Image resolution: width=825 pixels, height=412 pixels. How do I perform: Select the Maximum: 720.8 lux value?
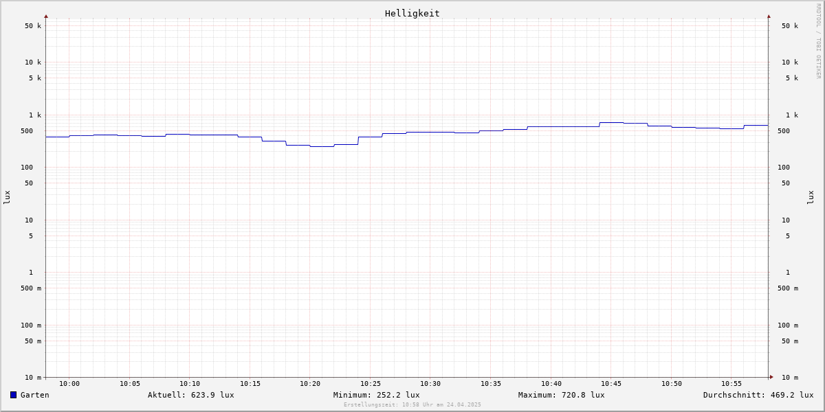(562, 395)
